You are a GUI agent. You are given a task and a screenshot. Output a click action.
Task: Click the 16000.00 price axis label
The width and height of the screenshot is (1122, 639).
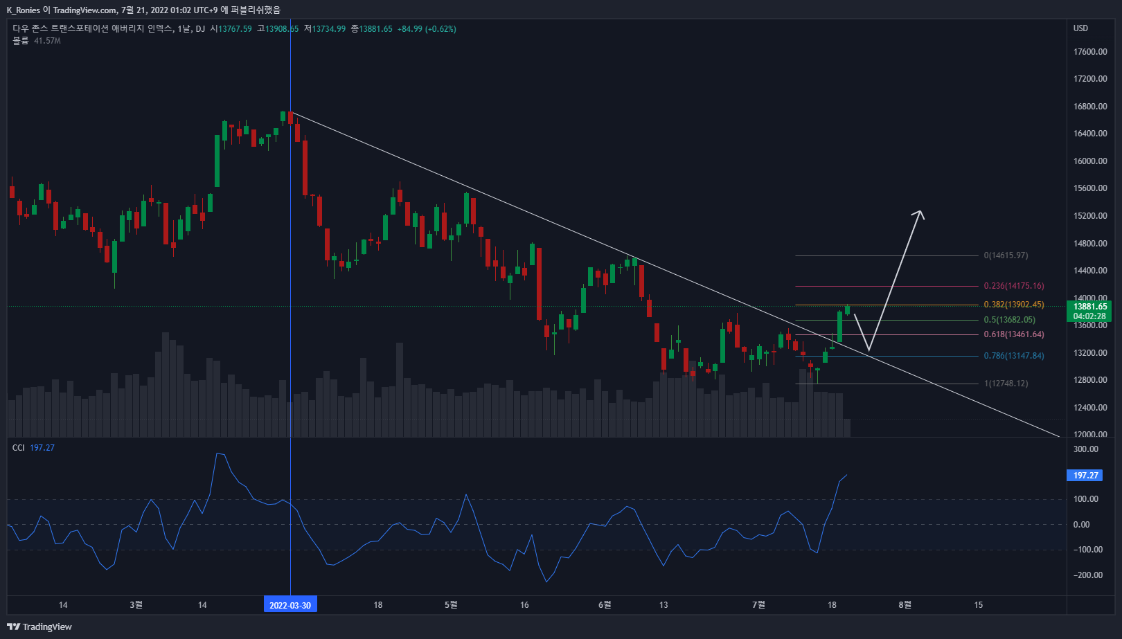(1090, 161)
